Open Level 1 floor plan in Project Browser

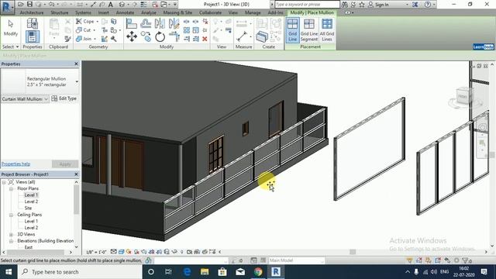[x=31, y=195]
